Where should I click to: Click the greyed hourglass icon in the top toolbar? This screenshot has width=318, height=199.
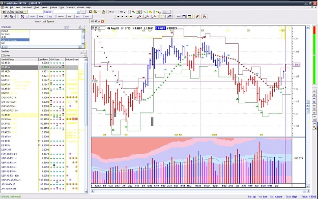[x=145, y=12]
